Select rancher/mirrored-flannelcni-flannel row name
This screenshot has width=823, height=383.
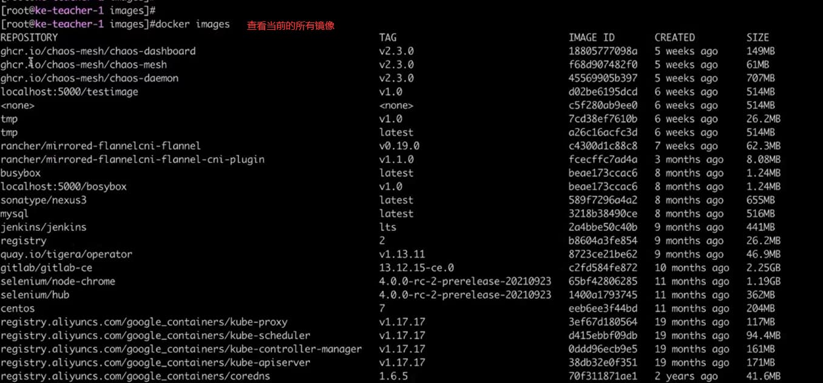click(100, 146)
